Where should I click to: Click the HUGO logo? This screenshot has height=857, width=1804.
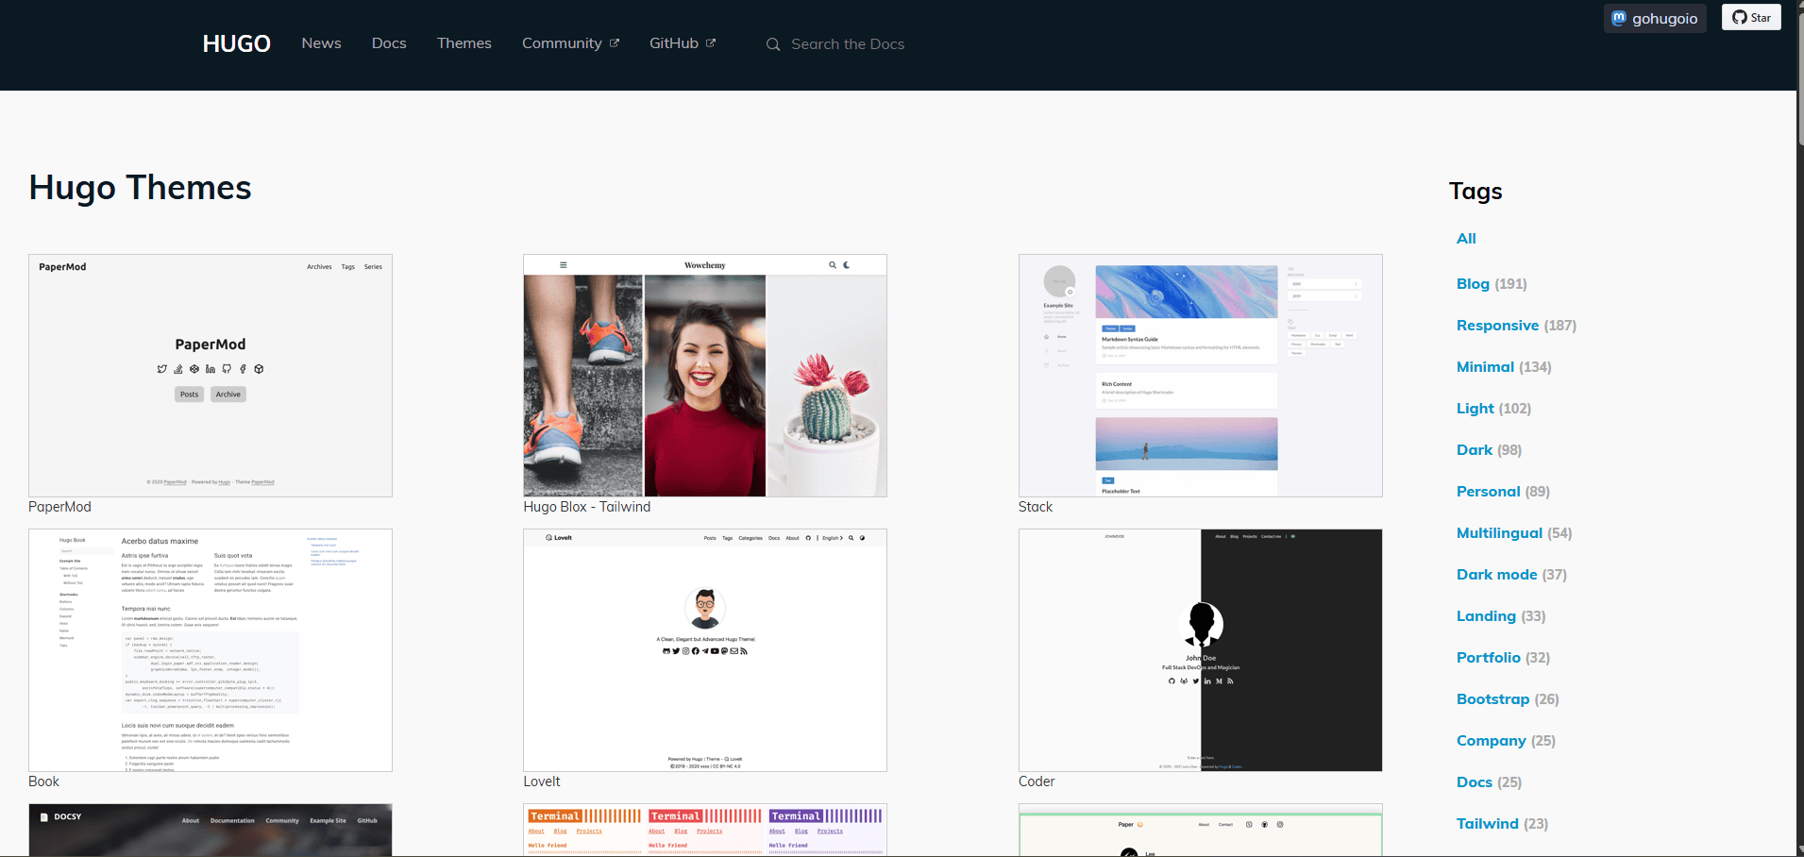(x=236, y=43)
